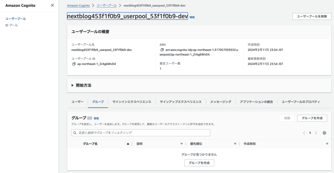Open ユーザープールのプロパティ tab
The height and width of the screenshot is (173, 334).
point(301,102)
